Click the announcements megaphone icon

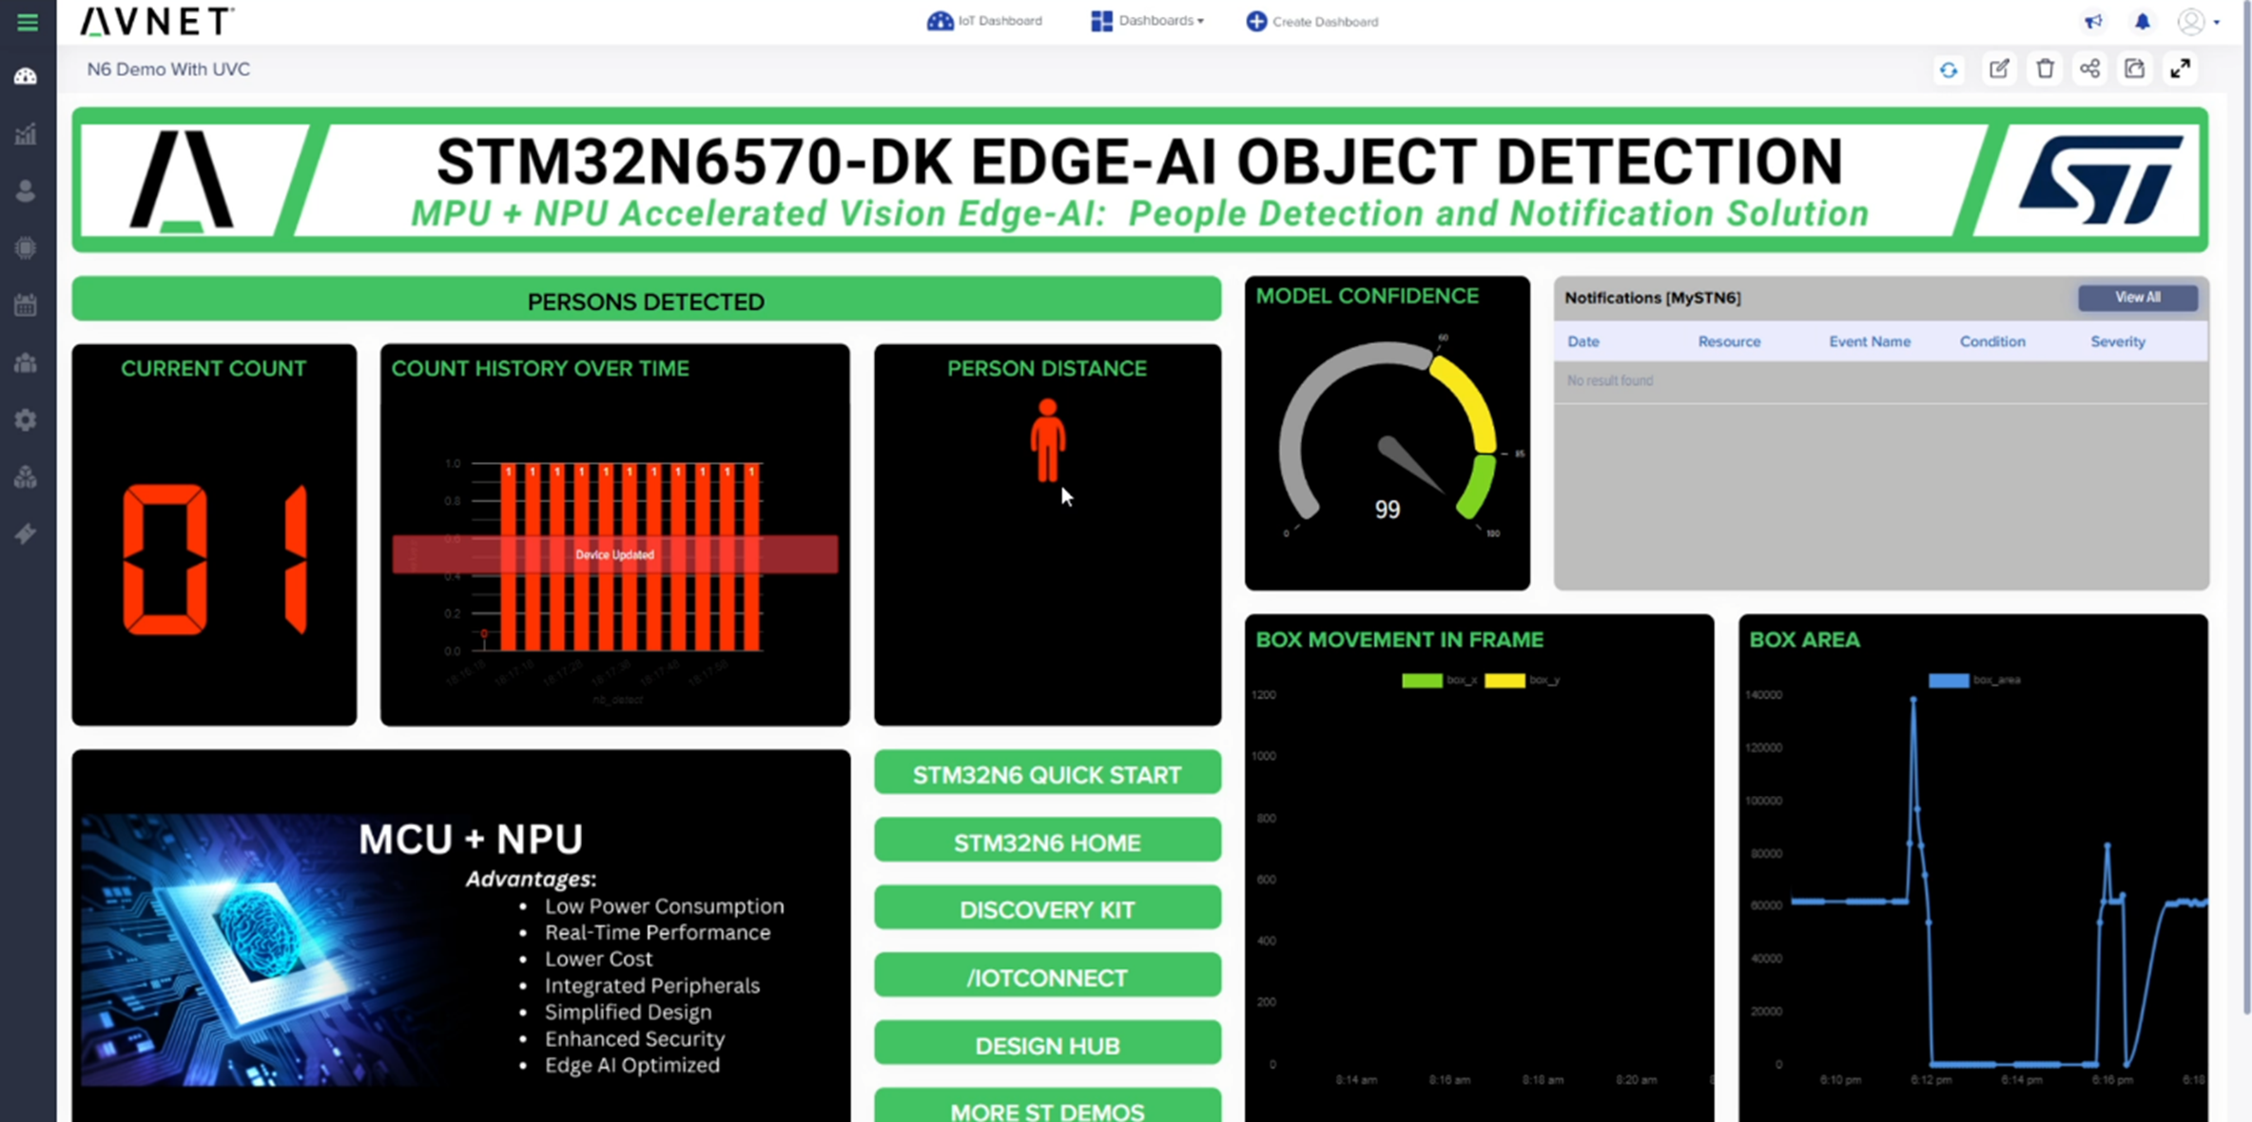tap(2093, 22)
